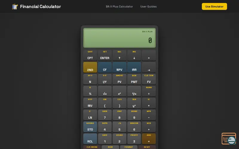Tap the division ÷ key
The image size is (239, 149).
click(x=149, y=91)
